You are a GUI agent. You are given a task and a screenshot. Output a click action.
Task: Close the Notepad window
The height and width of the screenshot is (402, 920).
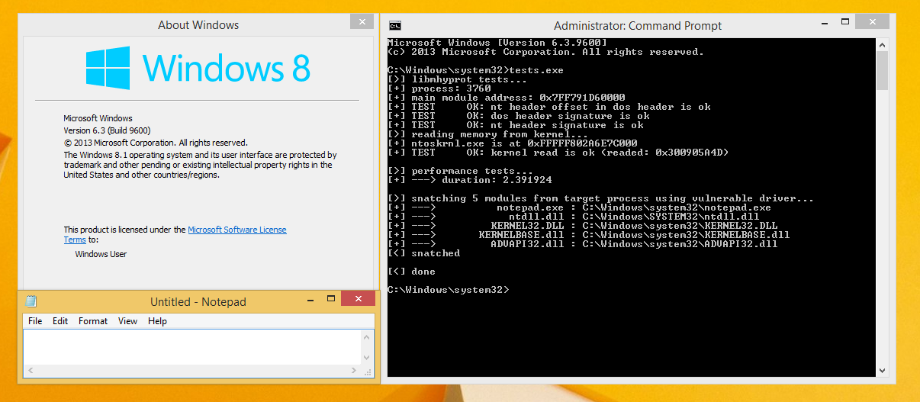(x=358, y=299)
